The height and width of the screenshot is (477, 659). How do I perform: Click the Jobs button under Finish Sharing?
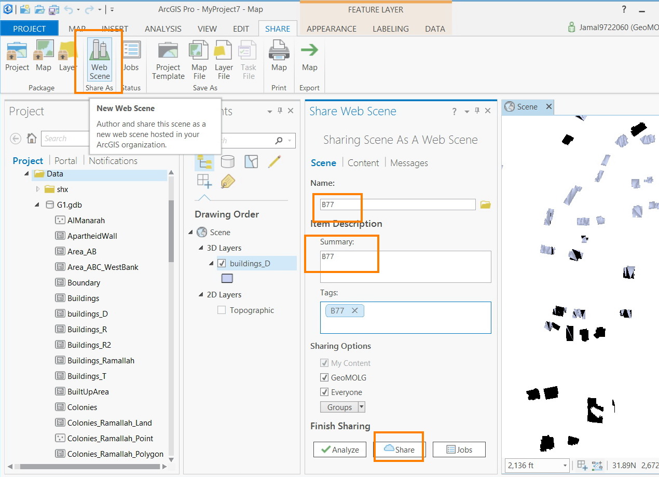click(x=459, y=449)
